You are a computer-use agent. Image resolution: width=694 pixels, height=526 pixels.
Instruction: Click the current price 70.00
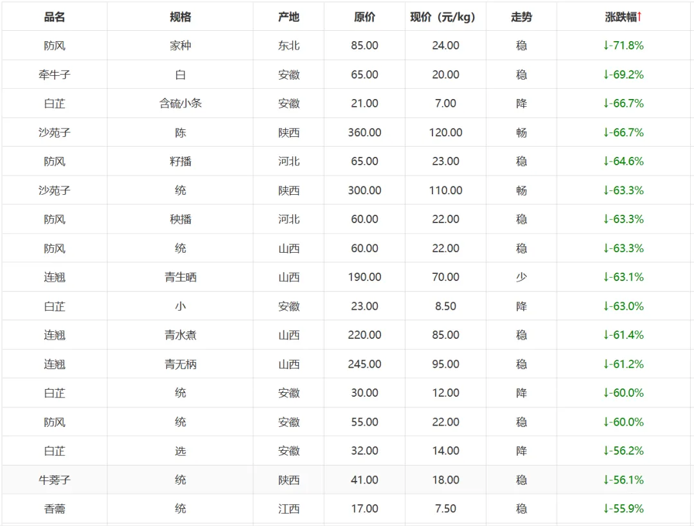pos(445,277)
